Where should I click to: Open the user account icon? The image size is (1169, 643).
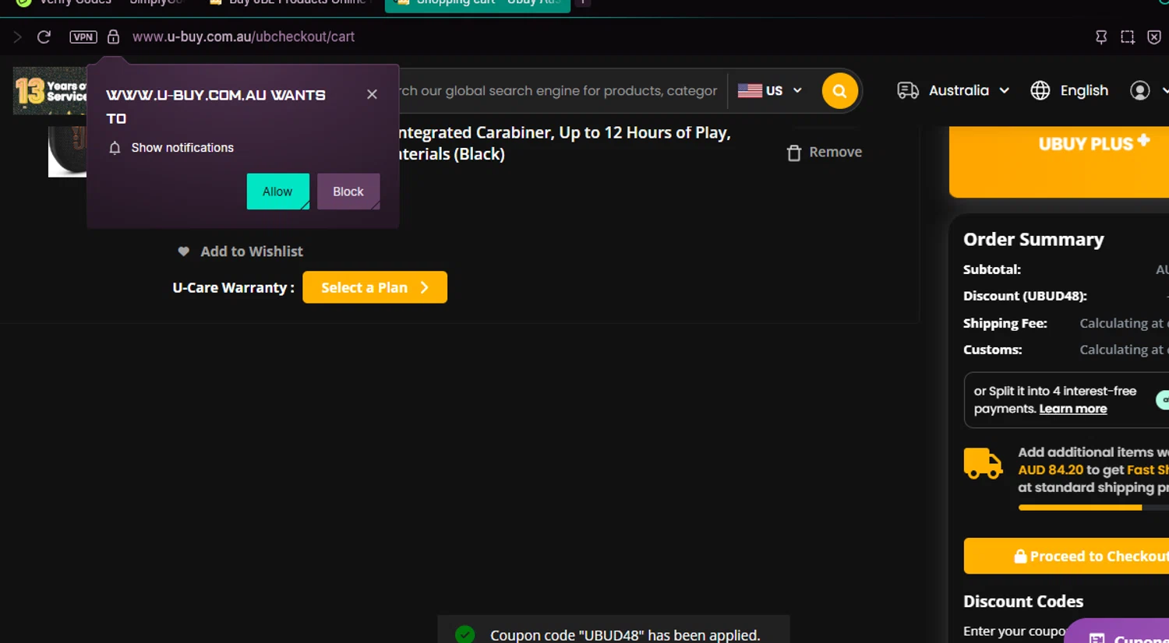tap(1140, 90)
